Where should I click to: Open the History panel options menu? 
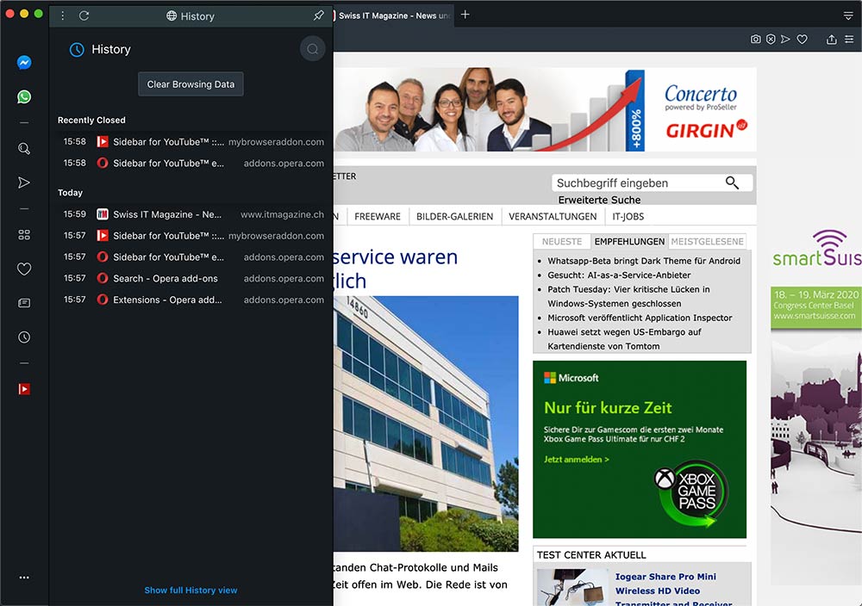(63, 15)
